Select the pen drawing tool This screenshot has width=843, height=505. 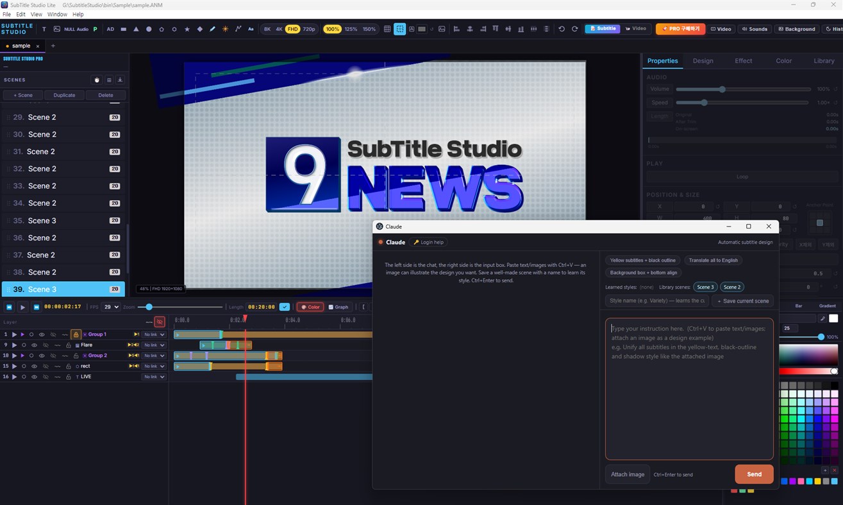212,29
